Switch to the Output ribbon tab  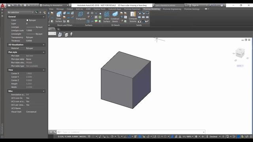[70, 9]
